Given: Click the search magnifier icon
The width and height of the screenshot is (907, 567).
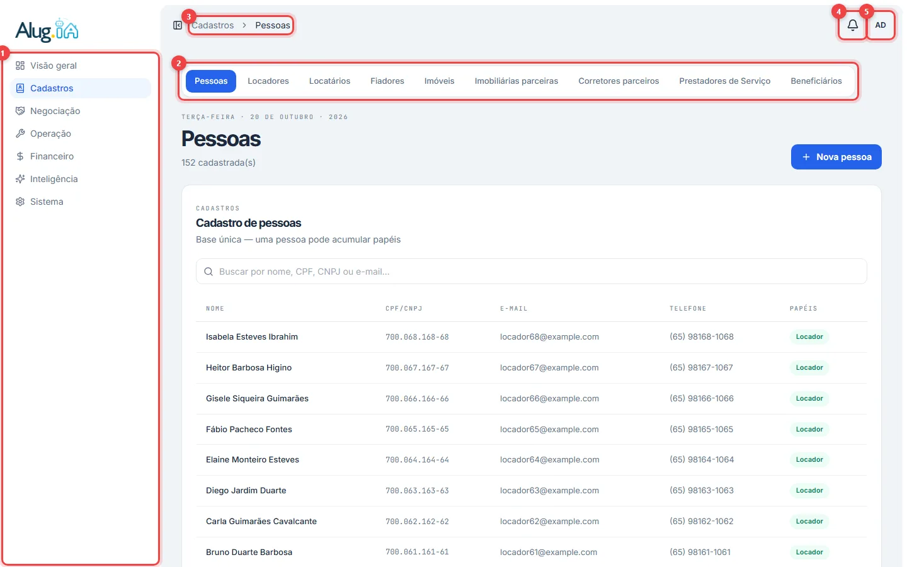Looking at the screenshot, I should (208, 272).
